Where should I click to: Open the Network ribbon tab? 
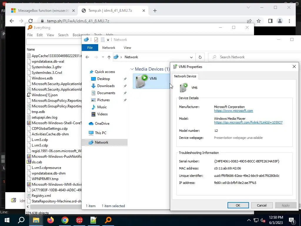(109, 48)
